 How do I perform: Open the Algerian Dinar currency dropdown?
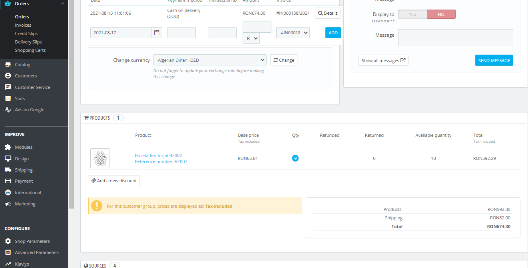210,60
